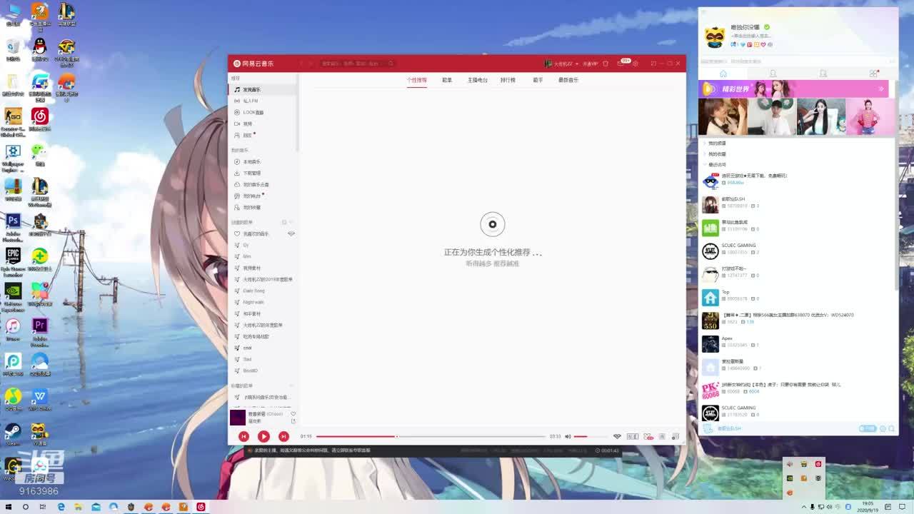The width and height of the screenshot is (914, 514).
Task: Open the playlist queue icon
Action: pos(675,436)
